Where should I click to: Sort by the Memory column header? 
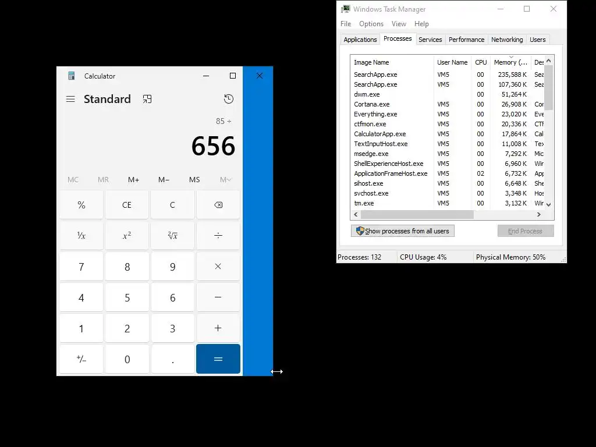[x=510, y=62]
